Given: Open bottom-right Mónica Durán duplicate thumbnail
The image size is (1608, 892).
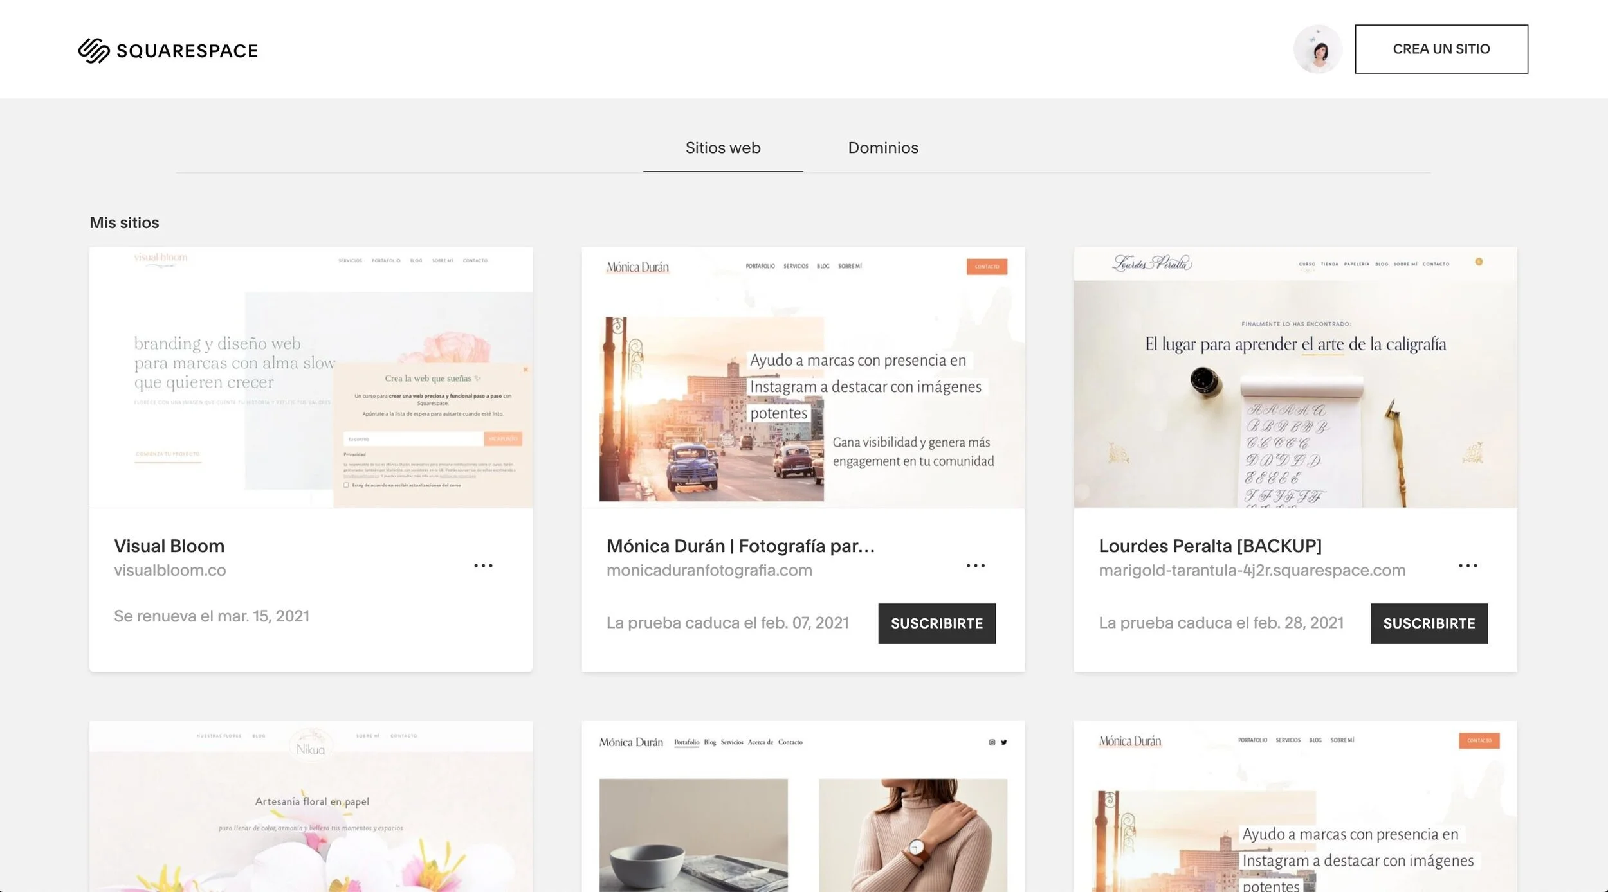Looking at the screenshot, I should (1295, 807).
